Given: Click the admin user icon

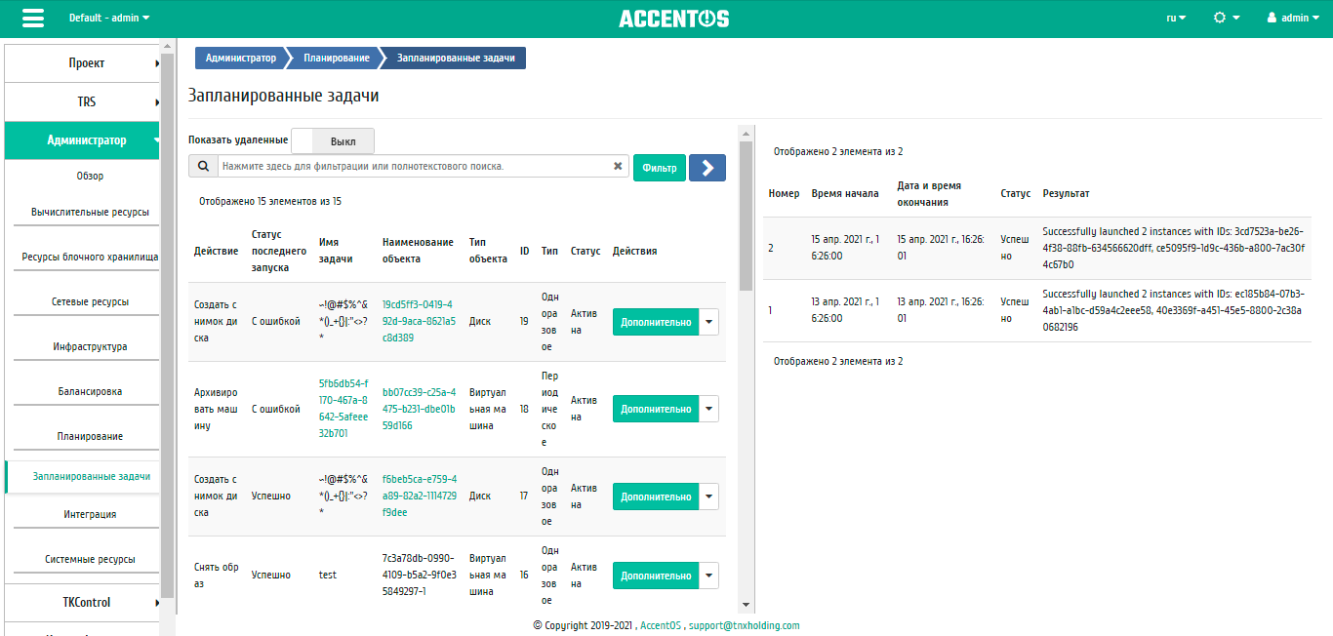Looking at the screenshot, I should (x=1272, y=18).
